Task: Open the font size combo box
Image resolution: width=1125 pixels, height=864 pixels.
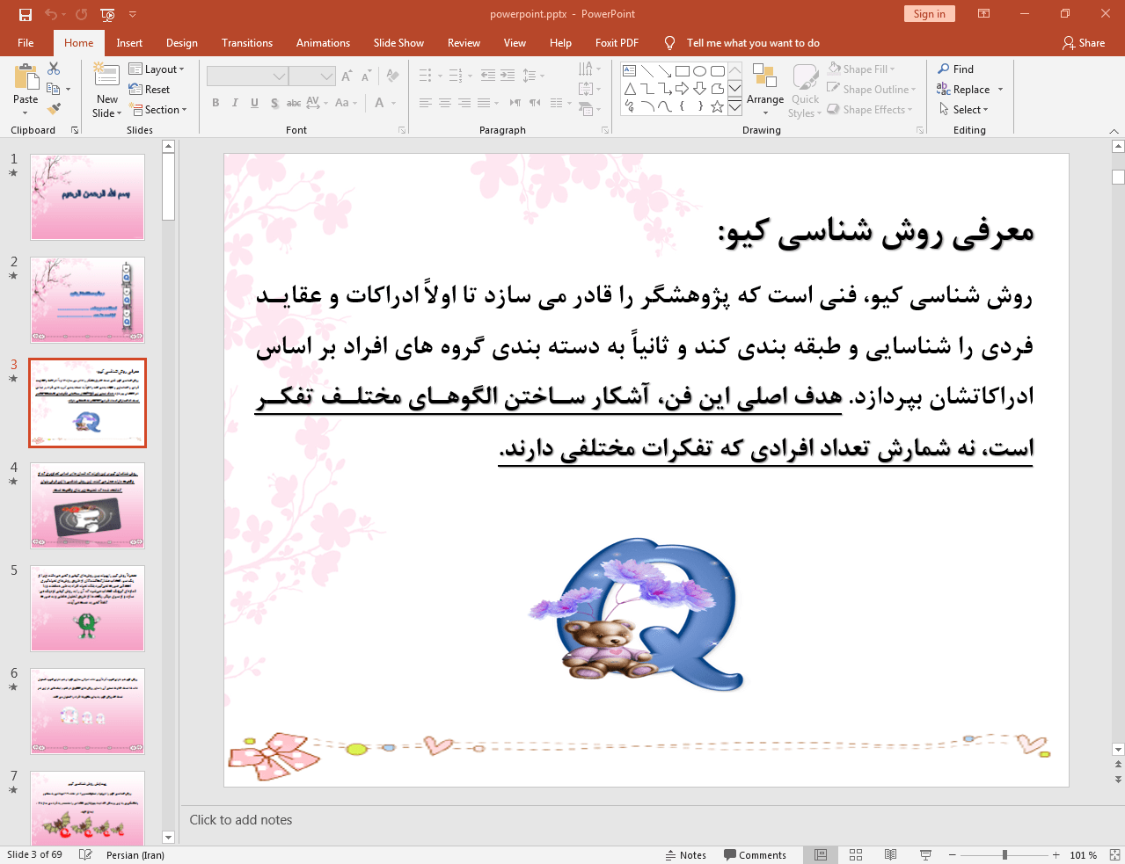Action: tap(312, 76)
